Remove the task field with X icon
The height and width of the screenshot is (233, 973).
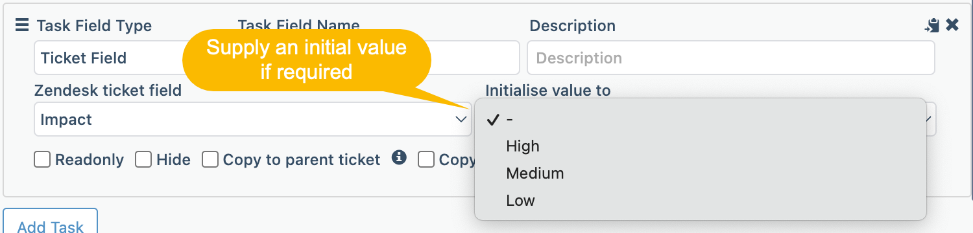(x=952, y=25)
